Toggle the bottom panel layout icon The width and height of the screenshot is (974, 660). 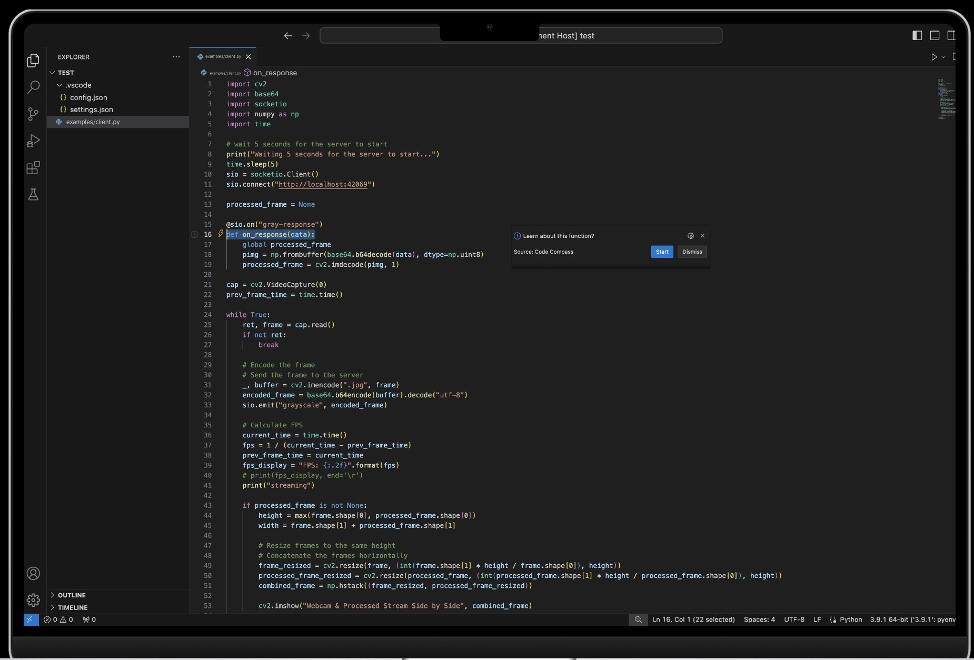click(x=935, y=35)
